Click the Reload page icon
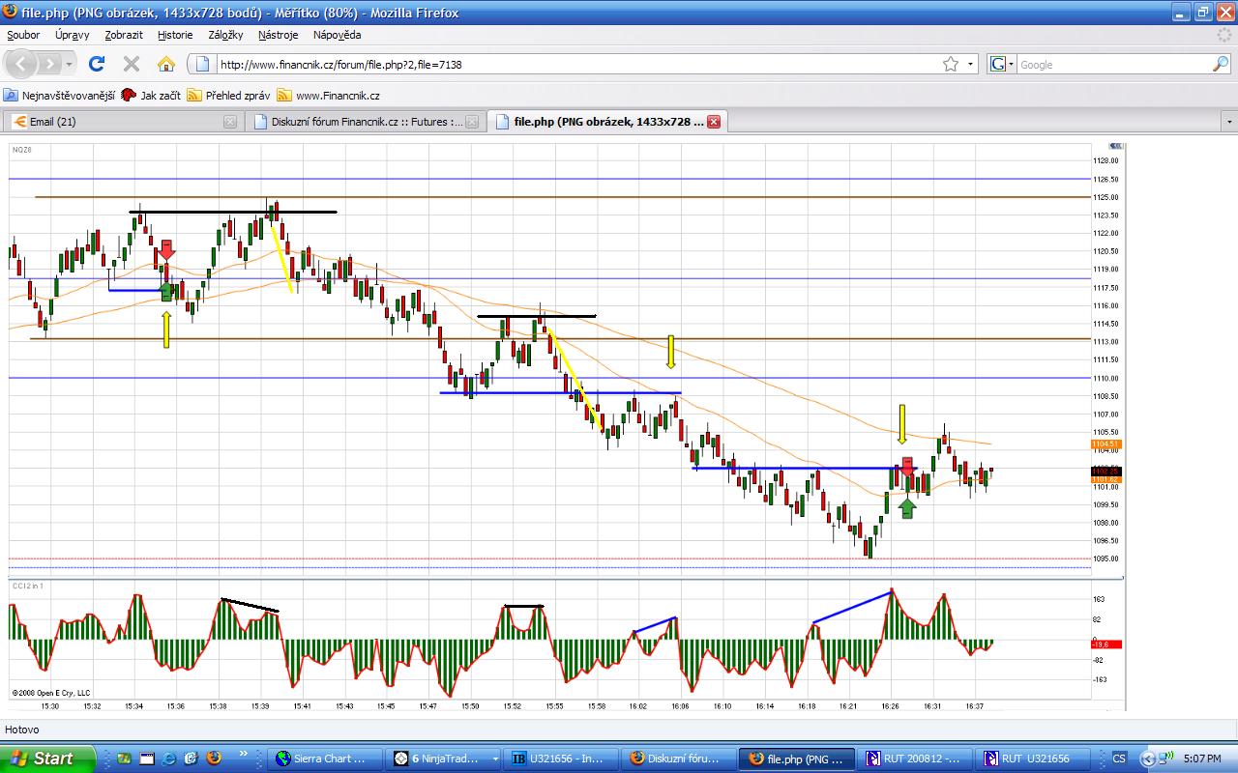The width and height of the screenshot is (1238, 773). point(96,65)
